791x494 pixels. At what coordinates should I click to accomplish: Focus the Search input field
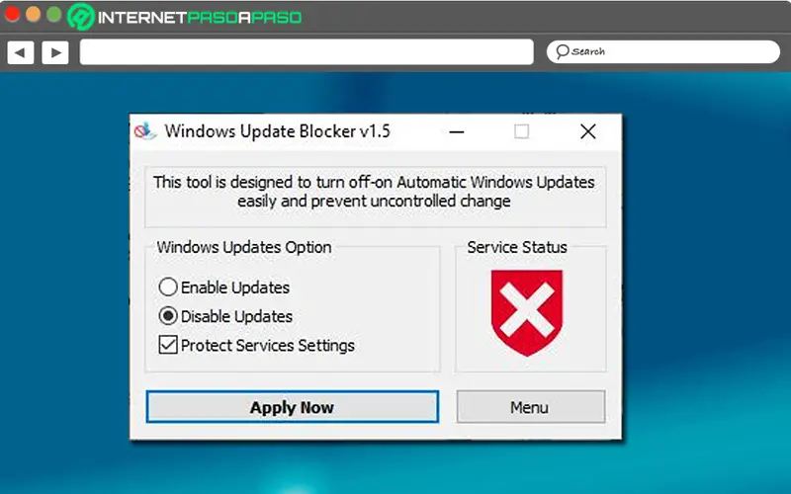(x=672, y=51)
